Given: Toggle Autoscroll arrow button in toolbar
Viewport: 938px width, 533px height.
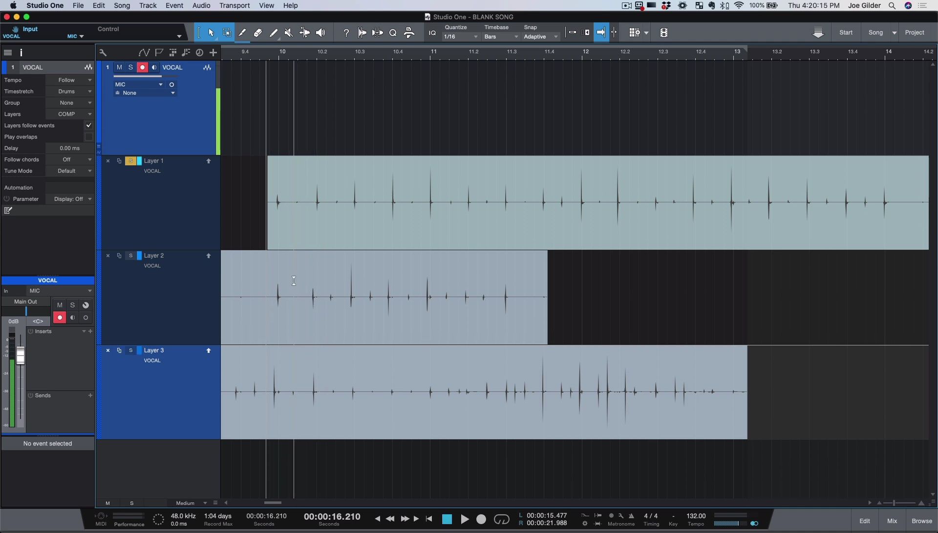Looking at the screenshot, I should point(601,33).
